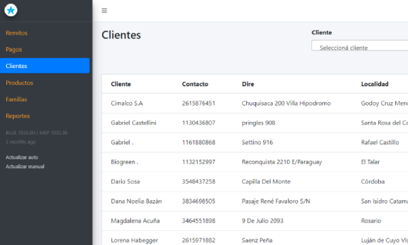Image resolution: width=408 pixels, height=245 pixels.
Task: Select Dana Noelia Bazán client name
Action: [x=137, y=201]
